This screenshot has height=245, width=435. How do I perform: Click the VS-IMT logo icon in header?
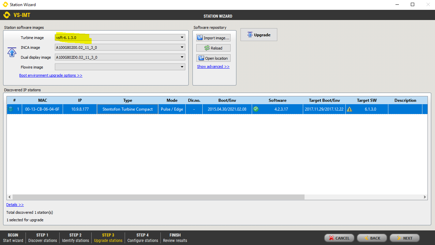click(6, 15)
